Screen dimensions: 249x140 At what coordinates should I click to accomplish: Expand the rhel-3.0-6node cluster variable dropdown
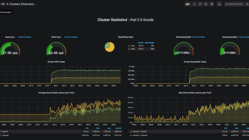point(6,12)
